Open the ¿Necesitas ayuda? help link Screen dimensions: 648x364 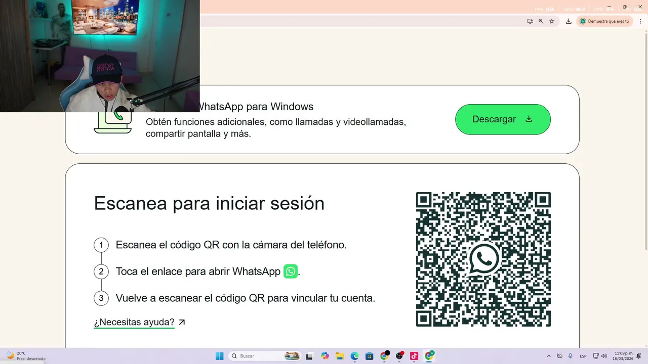click(140, 322)
